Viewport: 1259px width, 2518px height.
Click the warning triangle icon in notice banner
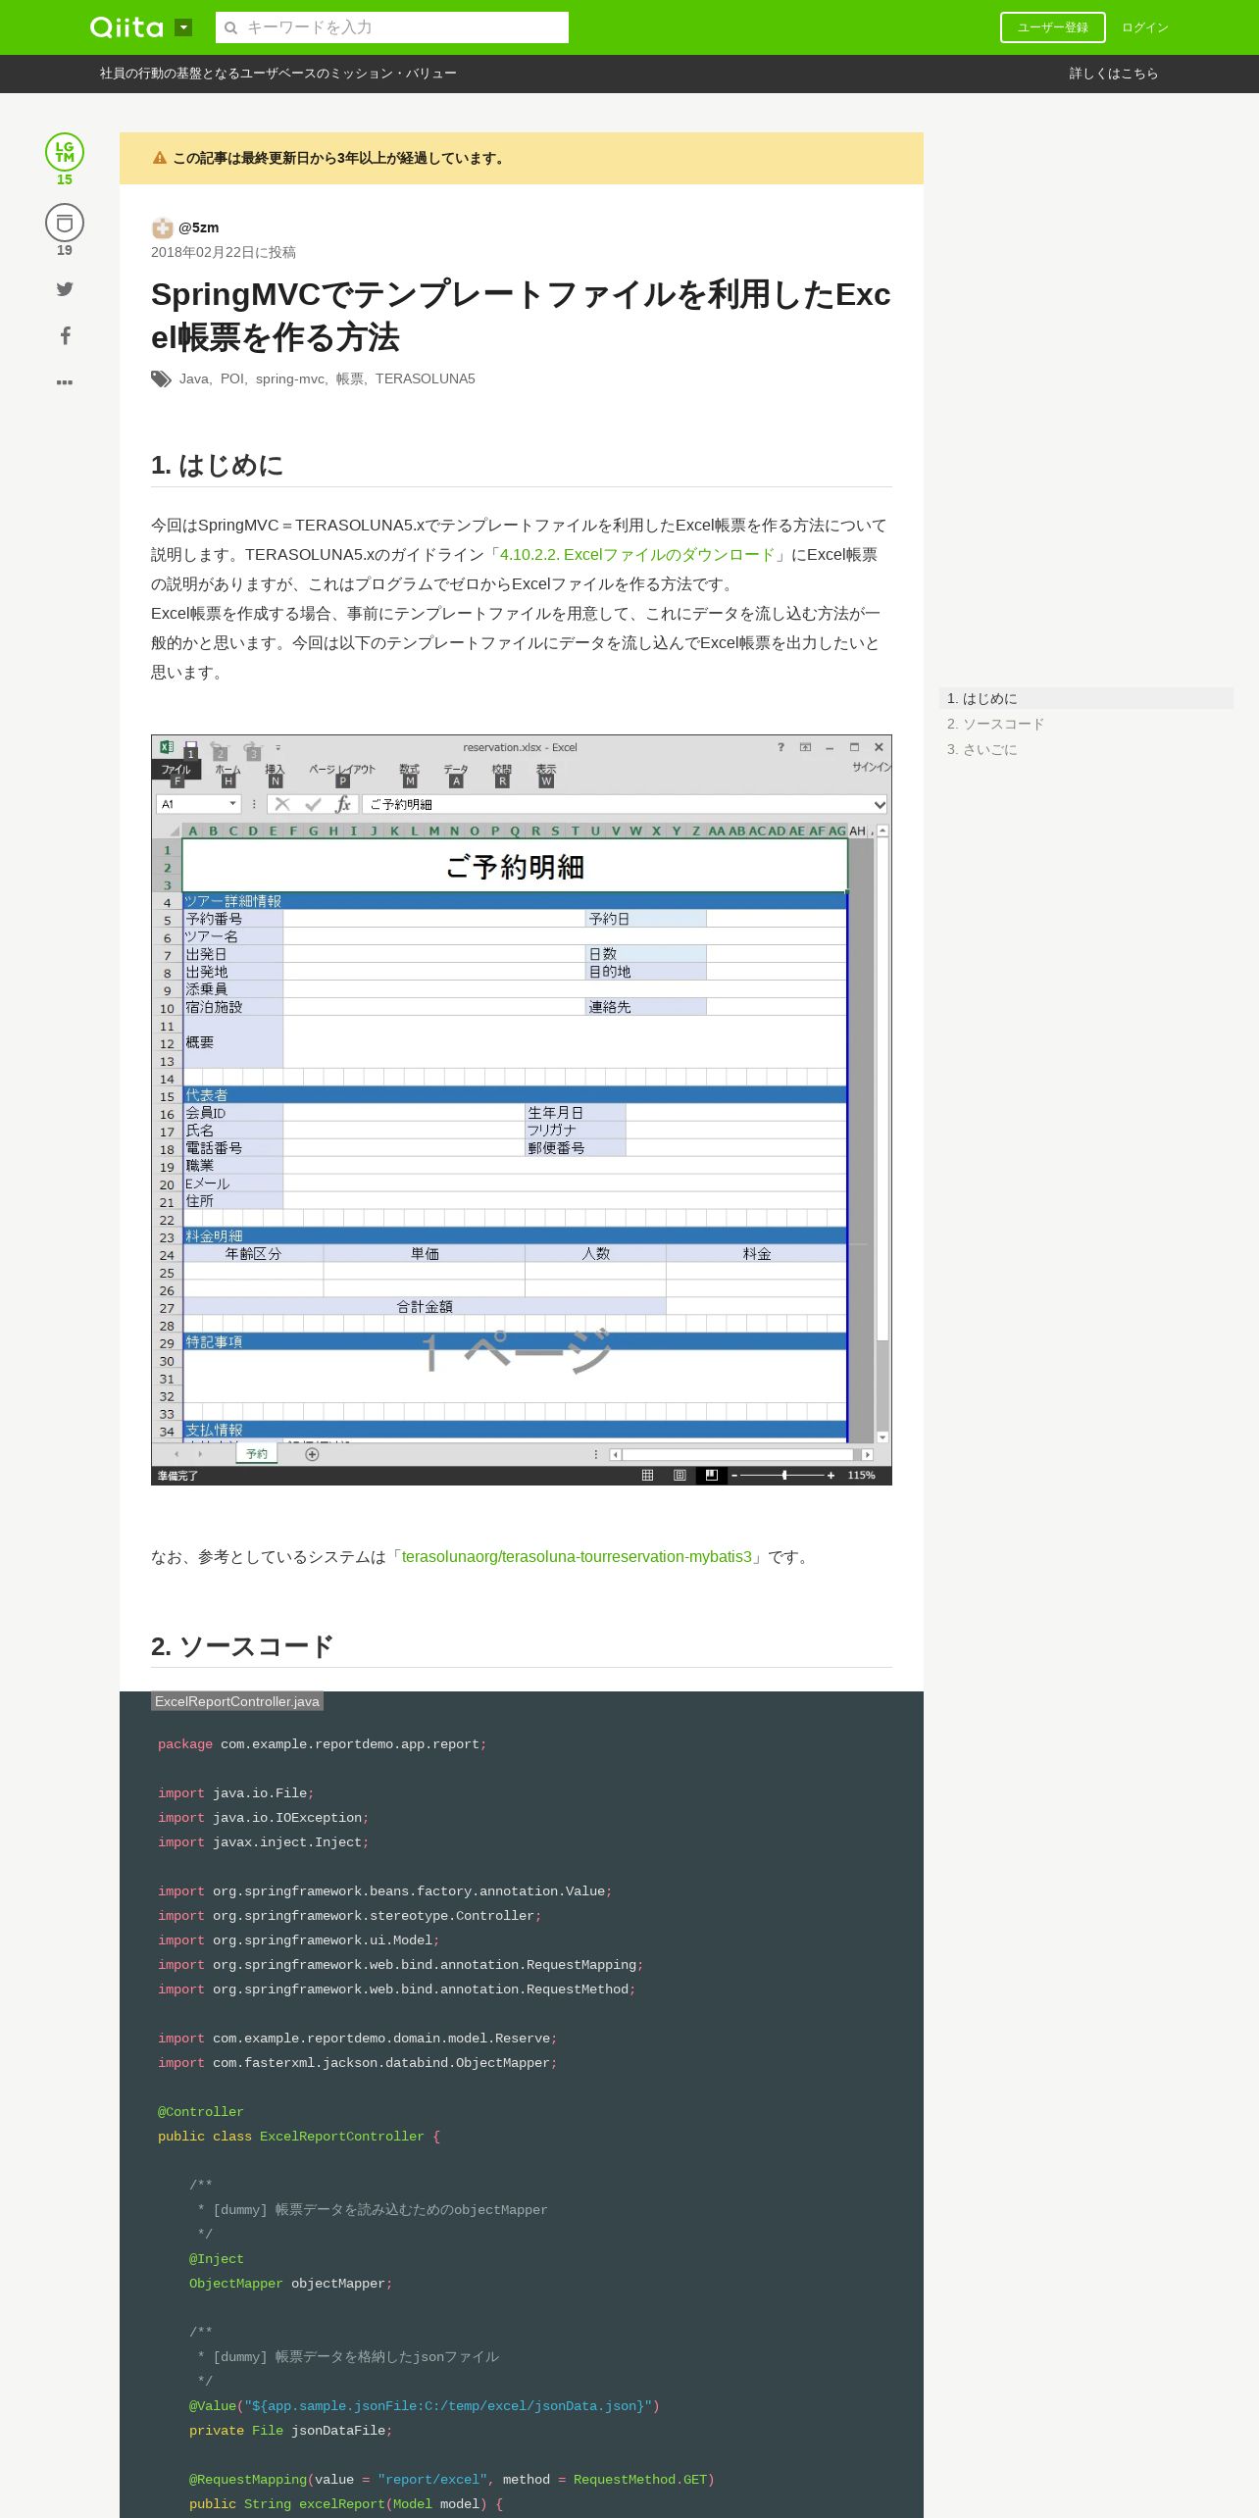tap(160, 158)
